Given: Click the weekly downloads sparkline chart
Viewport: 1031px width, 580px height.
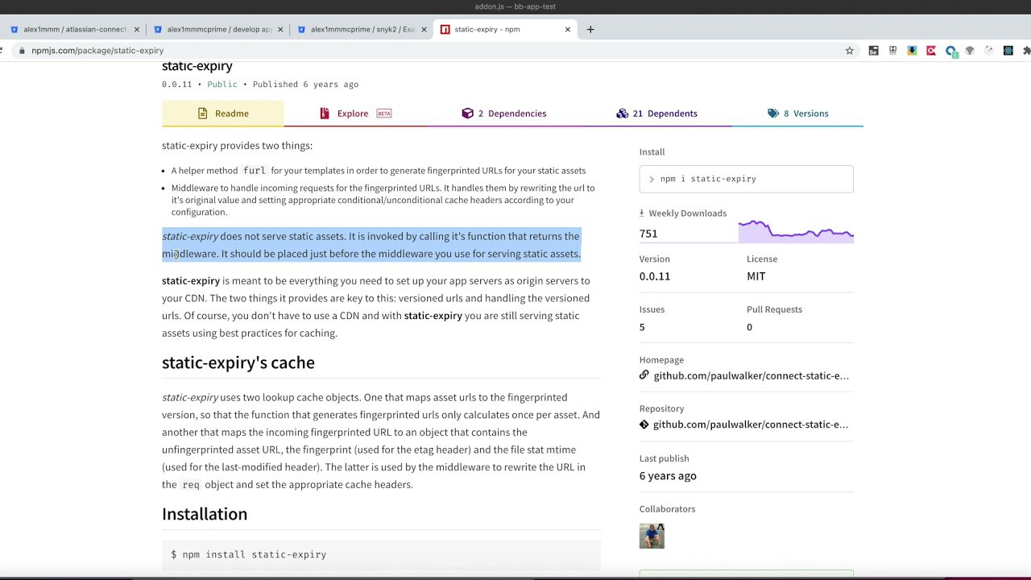Looking at the screenshot, I should pos(796,231).
